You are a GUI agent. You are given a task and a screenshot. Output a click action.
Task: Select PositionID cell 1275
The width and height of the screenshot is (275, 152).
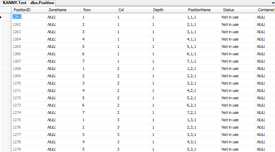pos(29,120)
